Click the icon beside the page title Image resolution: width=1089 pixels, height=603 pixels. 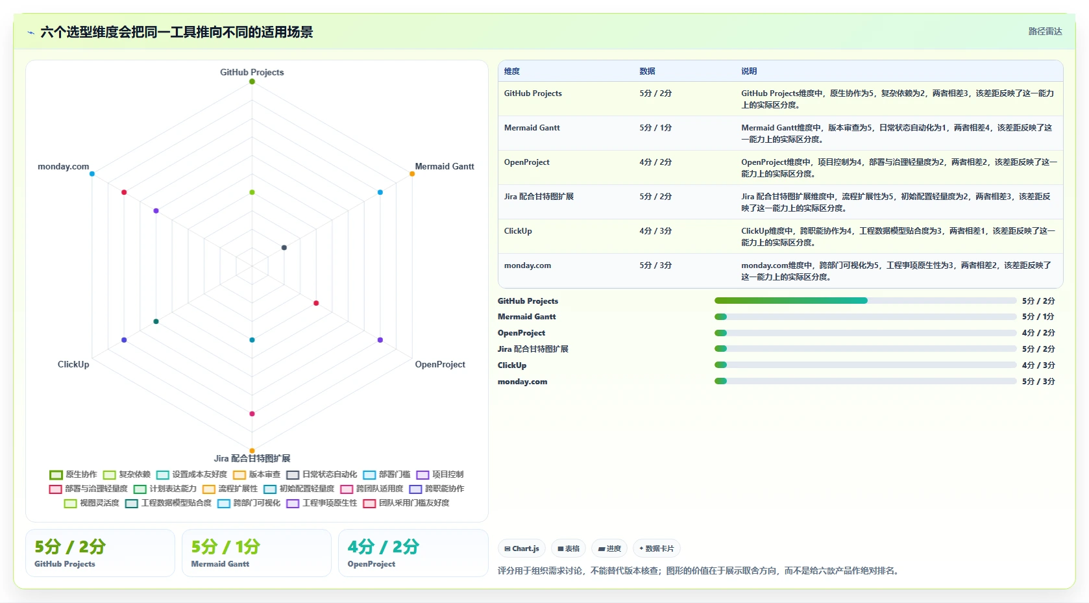pos(31,32)
